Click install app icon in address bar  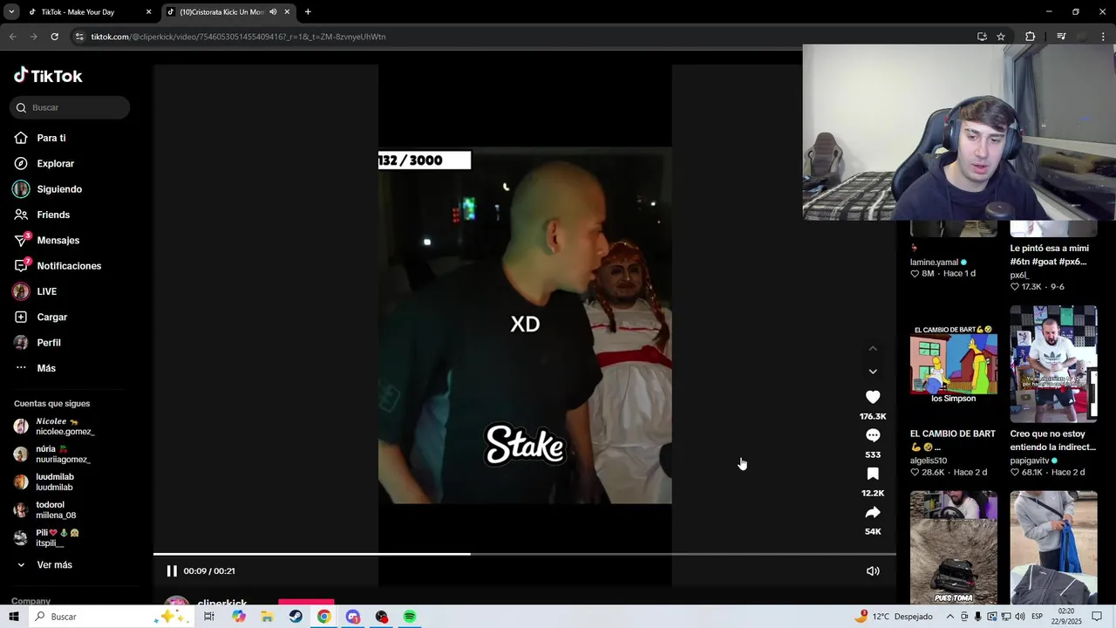[x=982, y=37]
